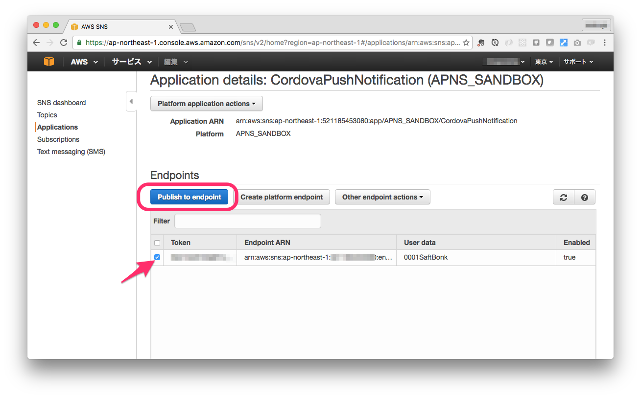
Task: Open the 編集 edit menu
Action: 176,62
